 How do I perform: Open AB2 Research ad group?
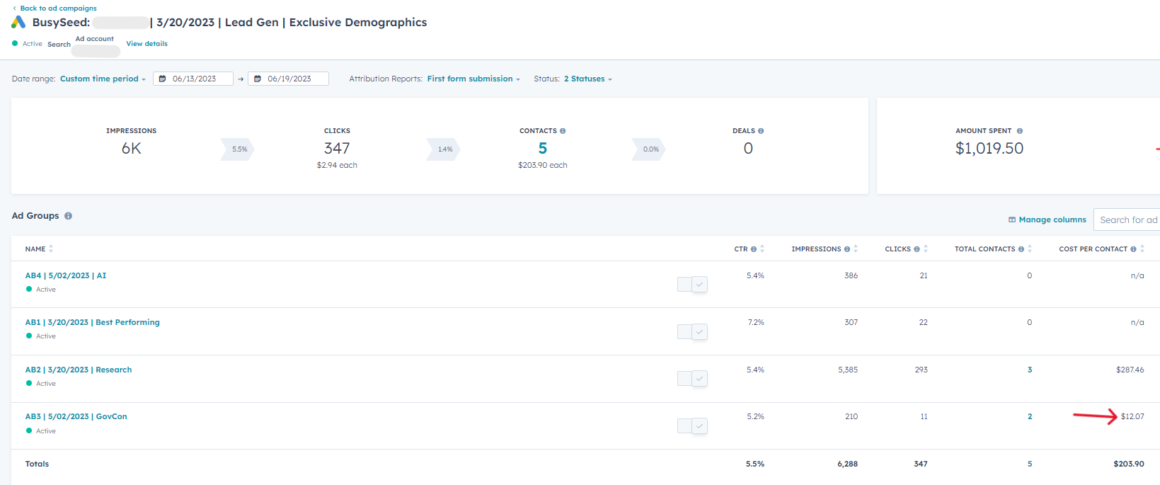pos(79,370)
